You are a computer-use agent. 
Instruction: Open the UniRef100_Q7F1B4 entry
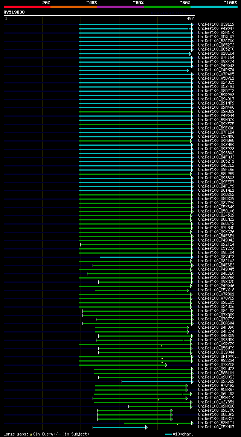tap(216, 132)
